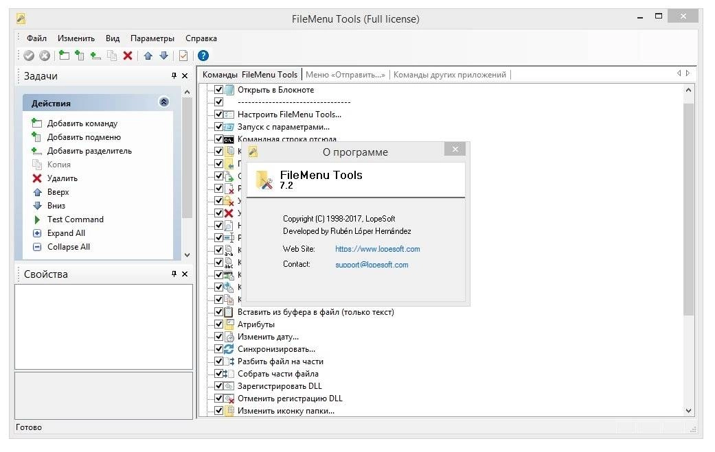Open the Справка menu
715x452 pixels.
[x=201, y=38]
